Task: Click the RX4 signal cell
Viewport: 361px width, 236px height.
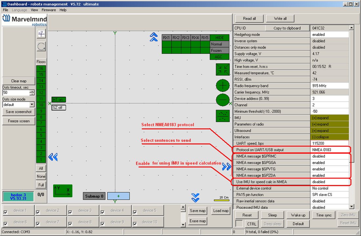Action: click(195, 37)
